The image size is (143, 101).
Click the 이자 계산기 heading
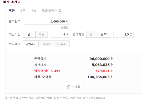coord(12,2)
